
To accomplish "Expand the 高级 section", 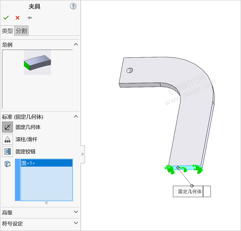I will (x=76, y=212).
